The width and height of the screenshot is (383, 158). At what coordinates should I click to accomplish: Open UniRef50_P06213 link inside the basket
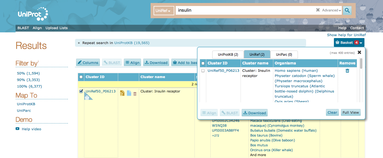223,71
